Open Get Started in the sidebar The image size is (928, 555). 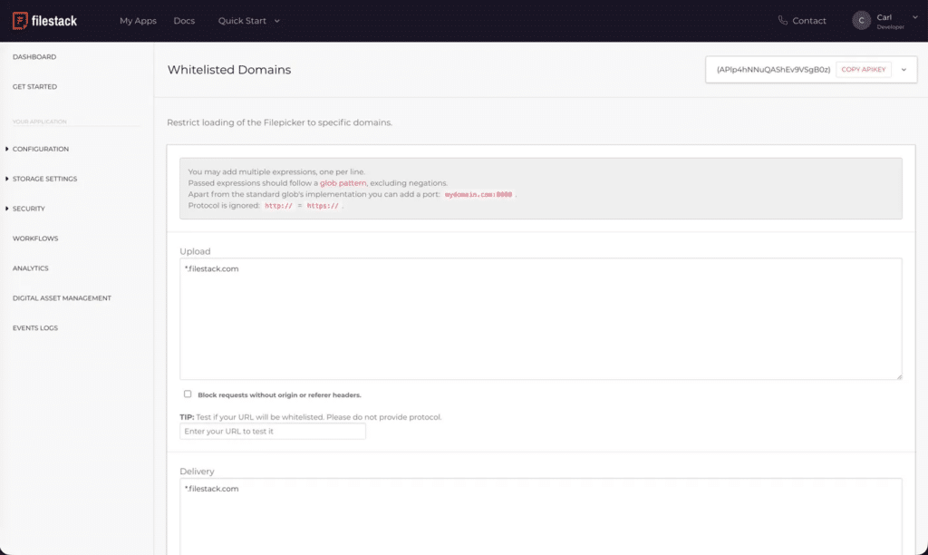[35, 86]
